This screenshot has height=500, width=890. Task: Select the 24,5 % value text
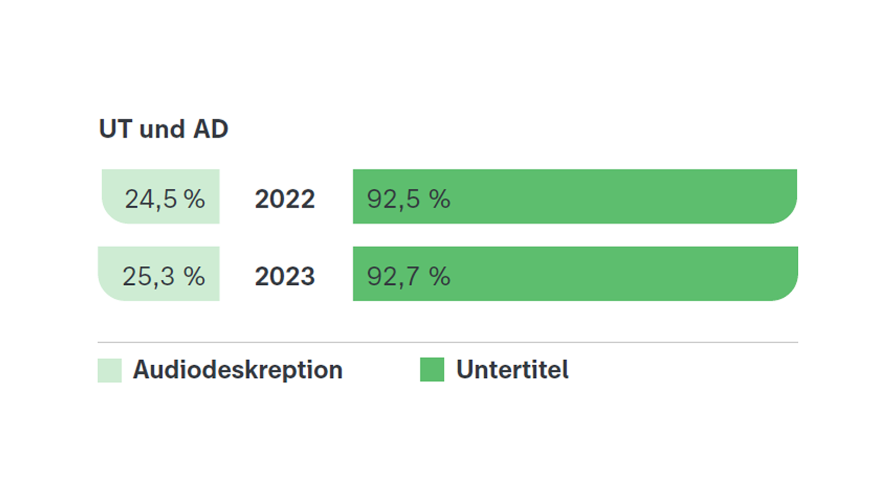click(165, 199)
